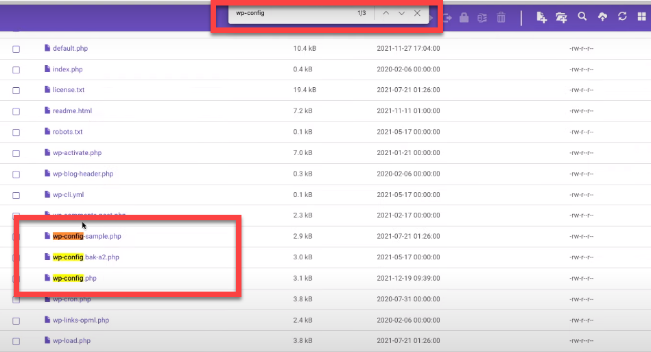Click the file icon beside default.php
This screenshot has height=352, width=651.
click(x=47, y=48)
